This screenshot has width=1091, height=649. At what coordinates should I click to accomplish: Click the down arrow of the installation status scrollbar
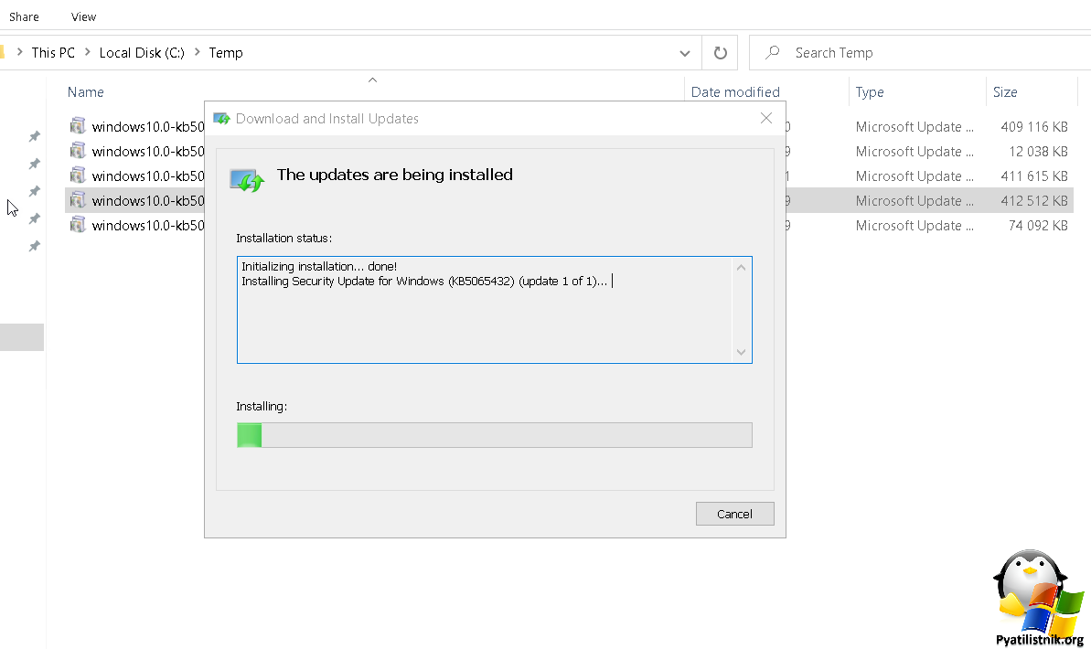(741, 352)
